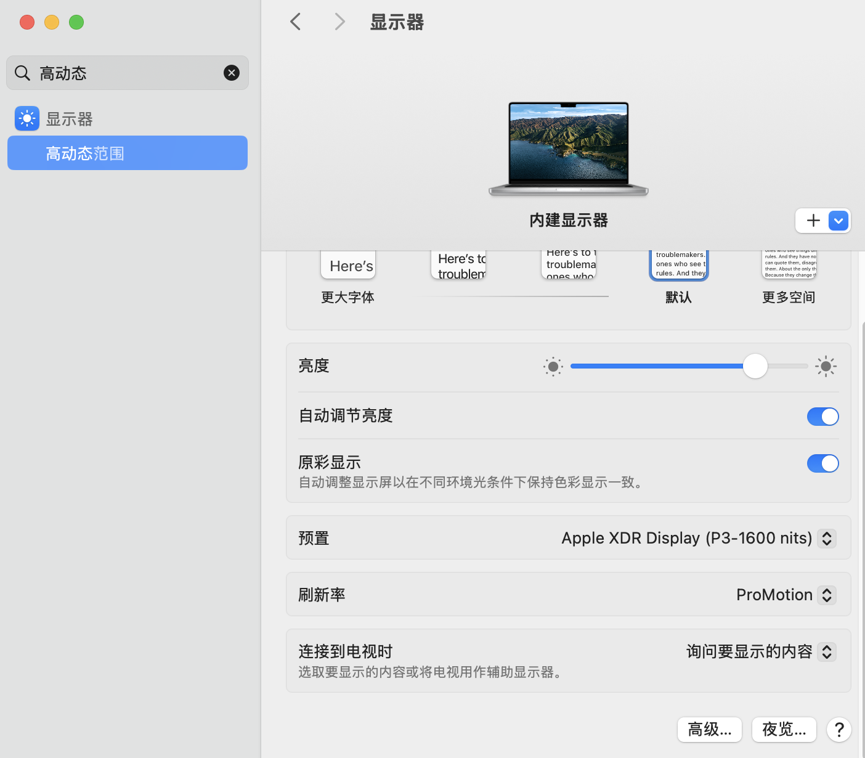Click the 亮度 brightness slider knob

755,366
